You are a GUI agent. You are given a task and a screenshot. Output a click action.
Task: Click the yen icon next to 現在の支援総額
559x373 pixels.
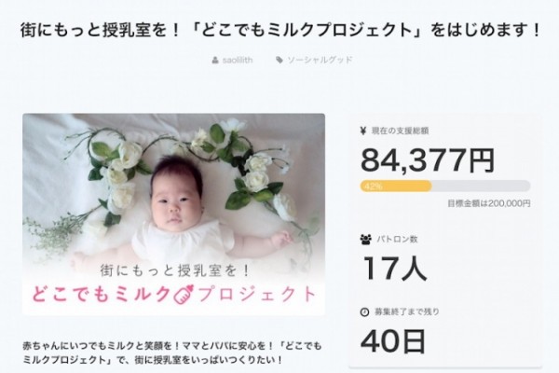[363, 131]
